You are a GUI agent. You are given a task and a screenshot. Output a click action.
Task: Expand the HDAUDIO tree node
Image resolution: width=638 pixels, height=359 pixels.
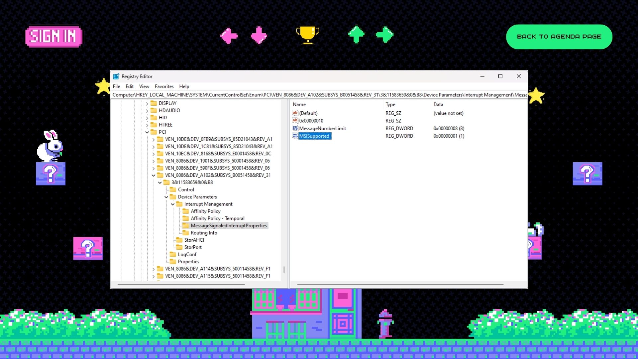(x=147, y=110)
